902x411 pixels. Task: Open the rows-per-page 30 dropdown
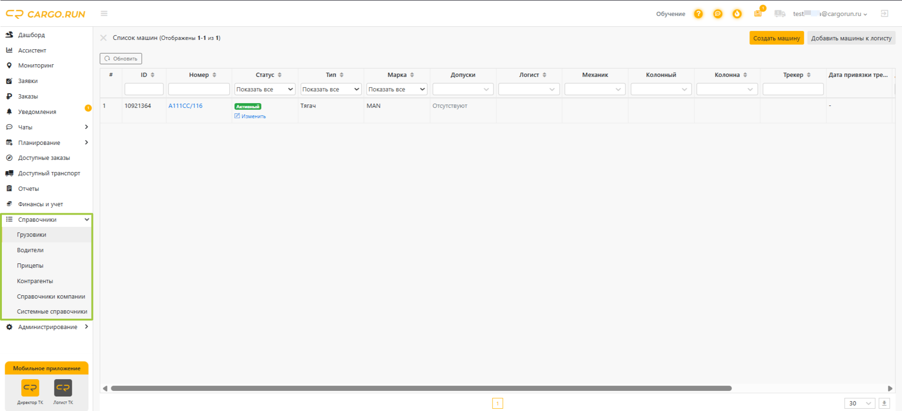(860, 403)
